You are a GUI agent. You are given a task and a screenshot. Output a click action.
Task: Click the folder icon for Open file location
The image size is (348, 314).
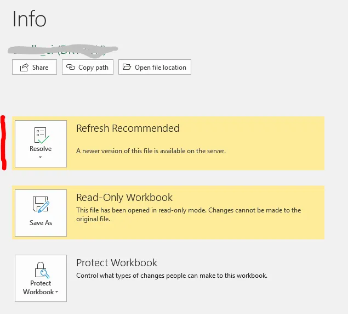click(x=127, y=68)
